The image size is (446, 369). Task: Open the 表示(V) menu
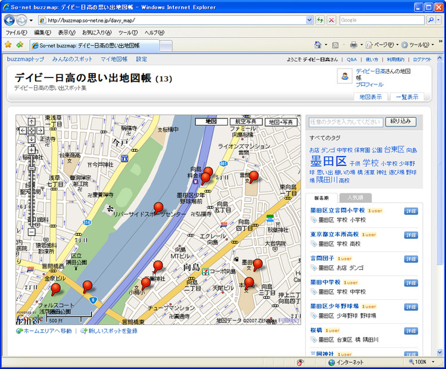(x=67, y=33)
